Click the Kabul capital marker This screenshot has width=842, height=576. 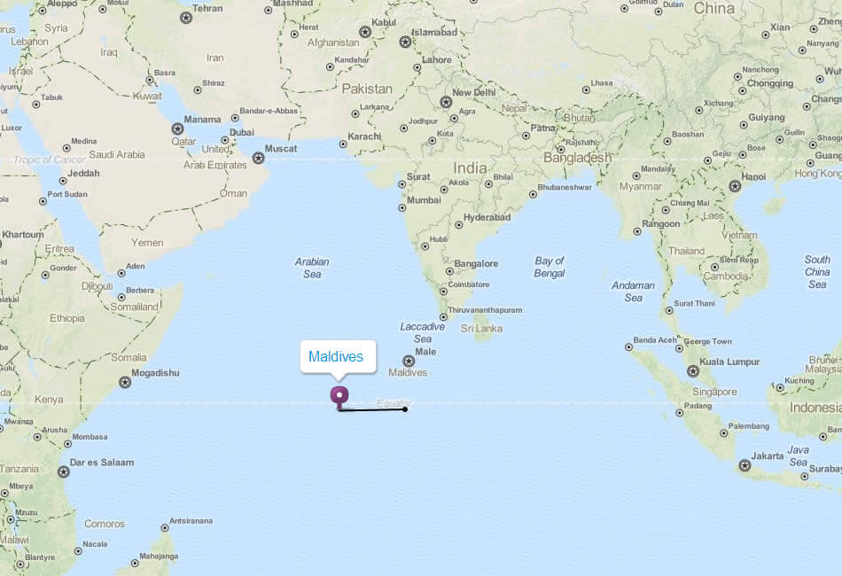pyautogui.click(x=364, y=32)
